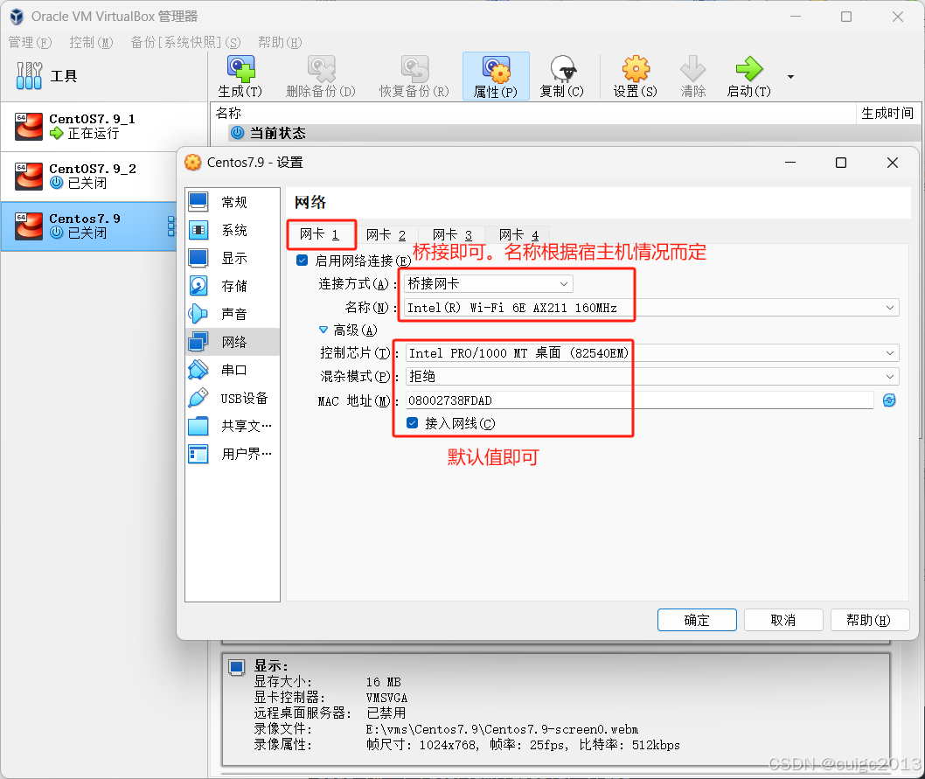Open 控制芯片 dropdown Intel PRO/1000
The width and height of the screenshot is (925, 779).
[652, 353]
